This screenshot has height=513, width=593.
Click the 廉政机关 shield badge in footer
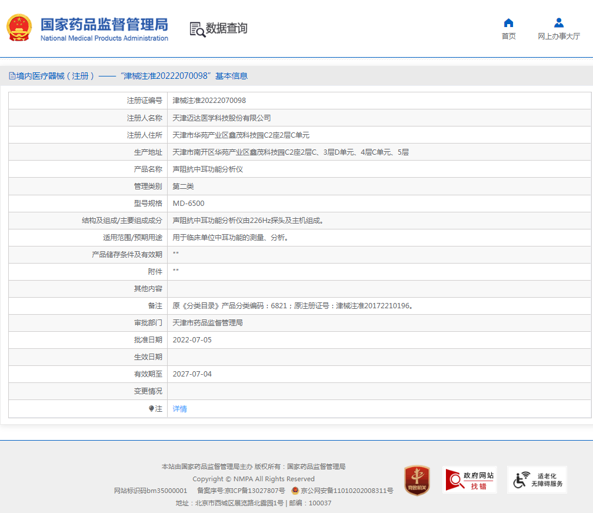point(417,481)
